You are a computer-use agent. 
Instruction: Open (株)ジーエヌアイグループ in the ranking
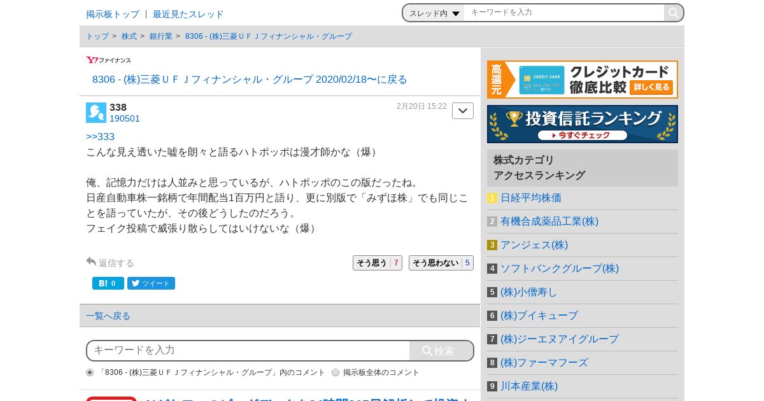pyautogui.click(x=560, y=339)
